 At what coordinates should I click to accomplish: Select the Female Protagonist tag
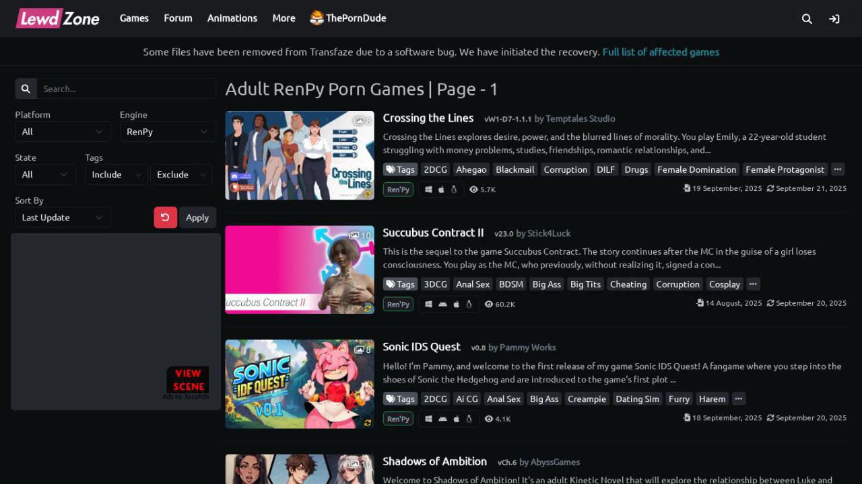coord(785,169)
